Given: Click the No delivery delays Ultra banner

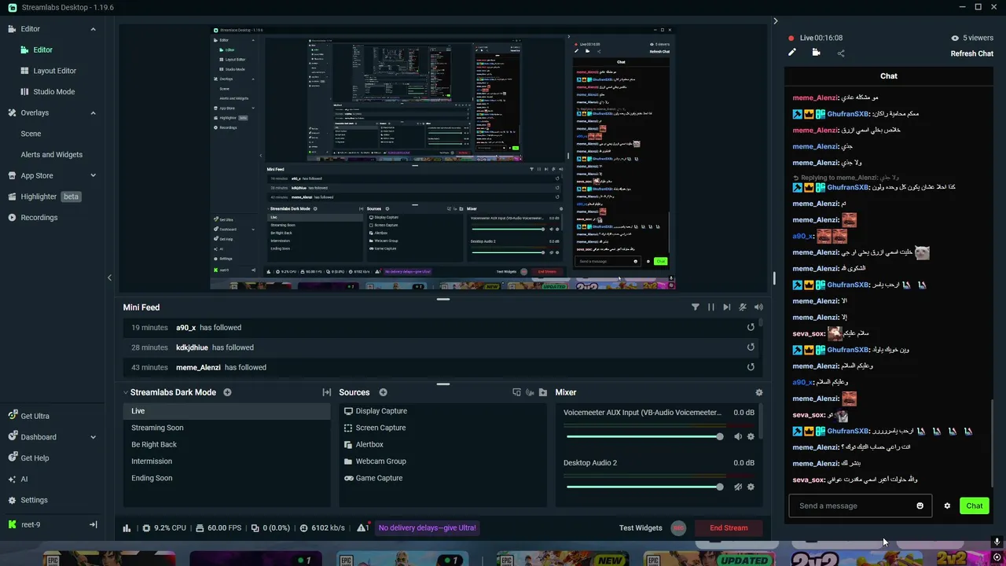Looking at the screenshot, I should pyautogui.click(x=427, y=527).
